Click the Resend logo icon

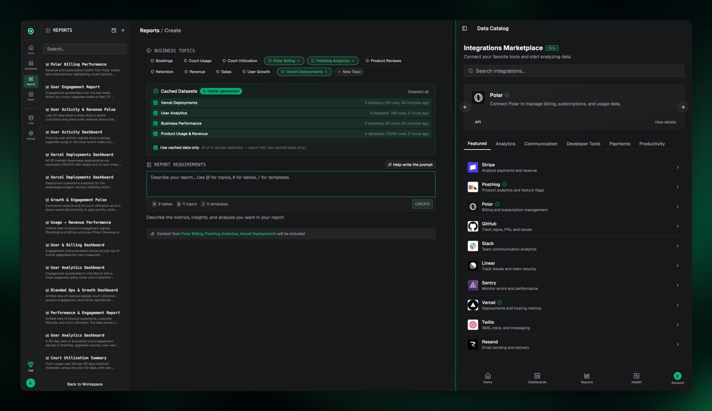click(473, 345)
